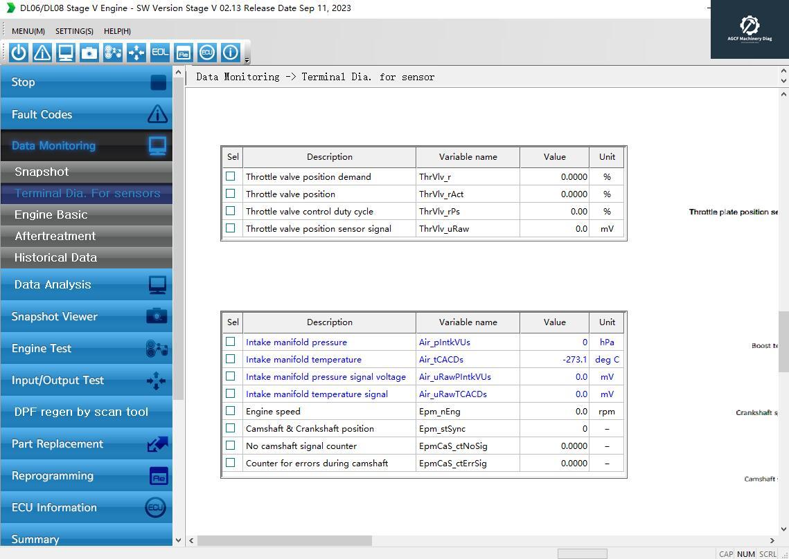Image resolution: width=789 pixels, height=559 pixels.
Task: Select the Intake manifold pressure checkbox
Action: [x=231, y=342]
